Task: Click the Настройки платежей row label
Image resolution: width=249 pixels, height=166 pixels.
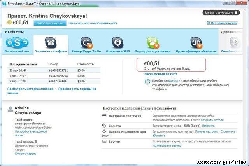Action: point(125,116)
